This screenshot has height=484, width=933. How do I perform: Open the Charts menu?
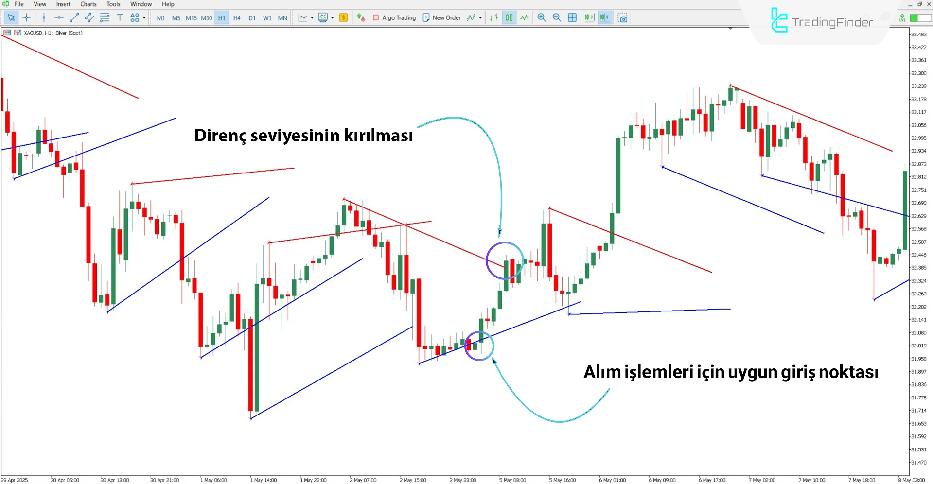88,4
